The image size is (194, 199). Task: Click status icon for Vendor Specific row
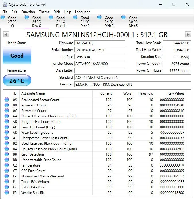7,192
